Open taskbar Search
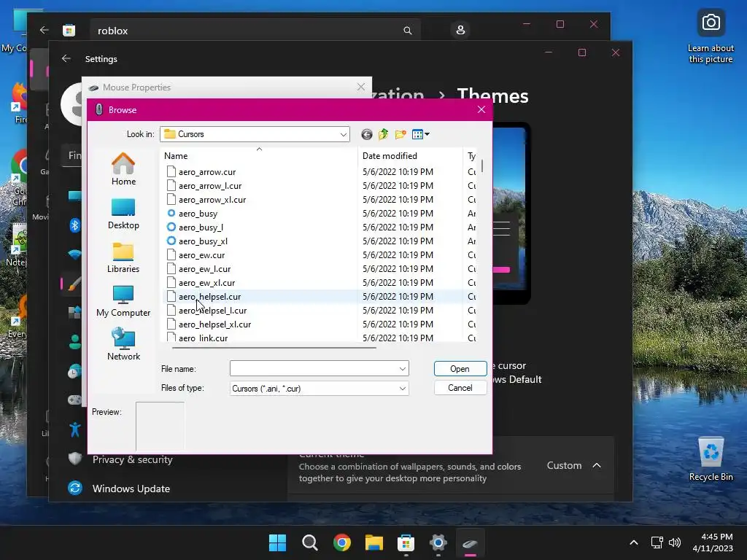 coord(309,542)
